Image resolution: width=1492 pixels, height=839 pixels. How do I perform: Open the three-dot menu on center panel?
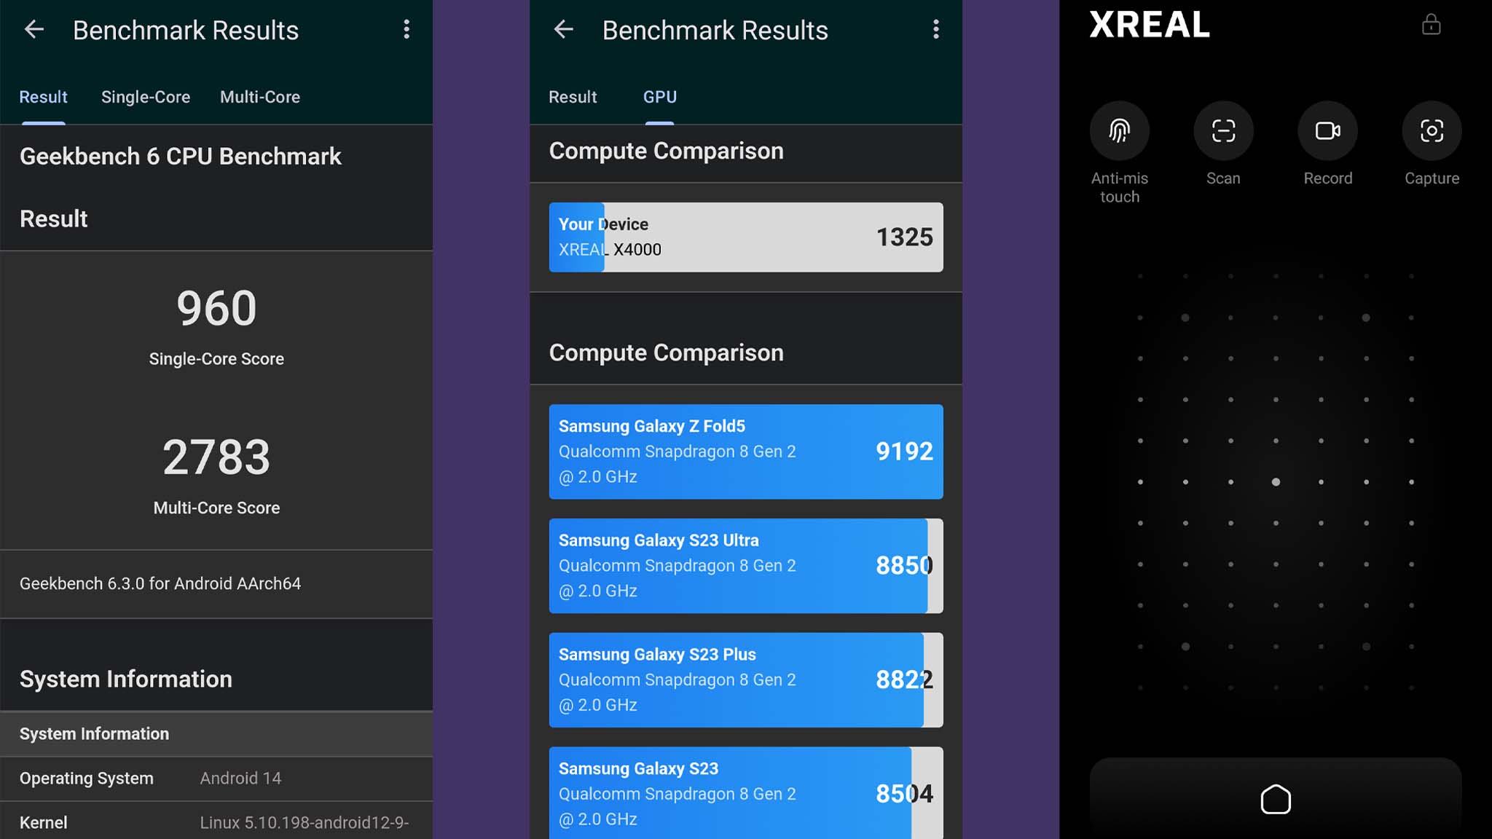(x=935, y=30)
